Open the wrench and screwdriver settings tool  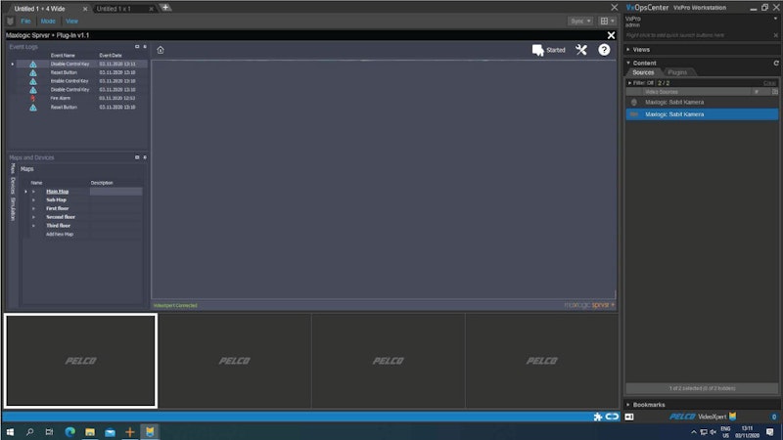point(581,50)
